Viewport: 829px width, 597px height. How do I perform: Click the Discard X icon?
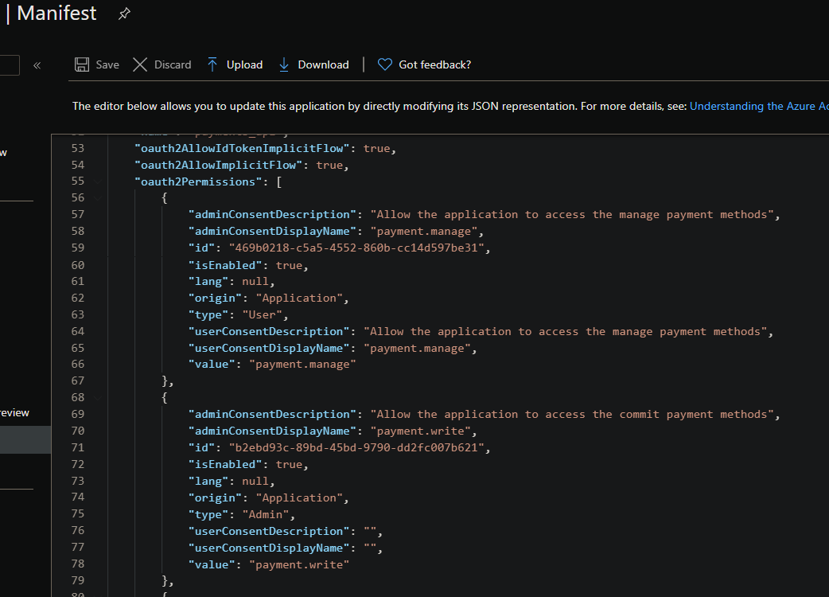[140, 64]
